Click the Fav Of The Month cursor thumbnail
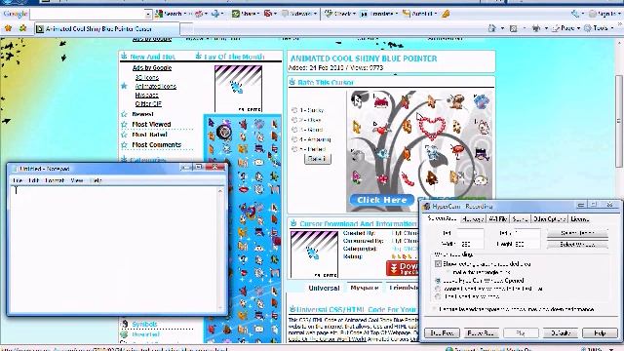Image resolution: width=624 pixels, height=351 pixels. 238,89
